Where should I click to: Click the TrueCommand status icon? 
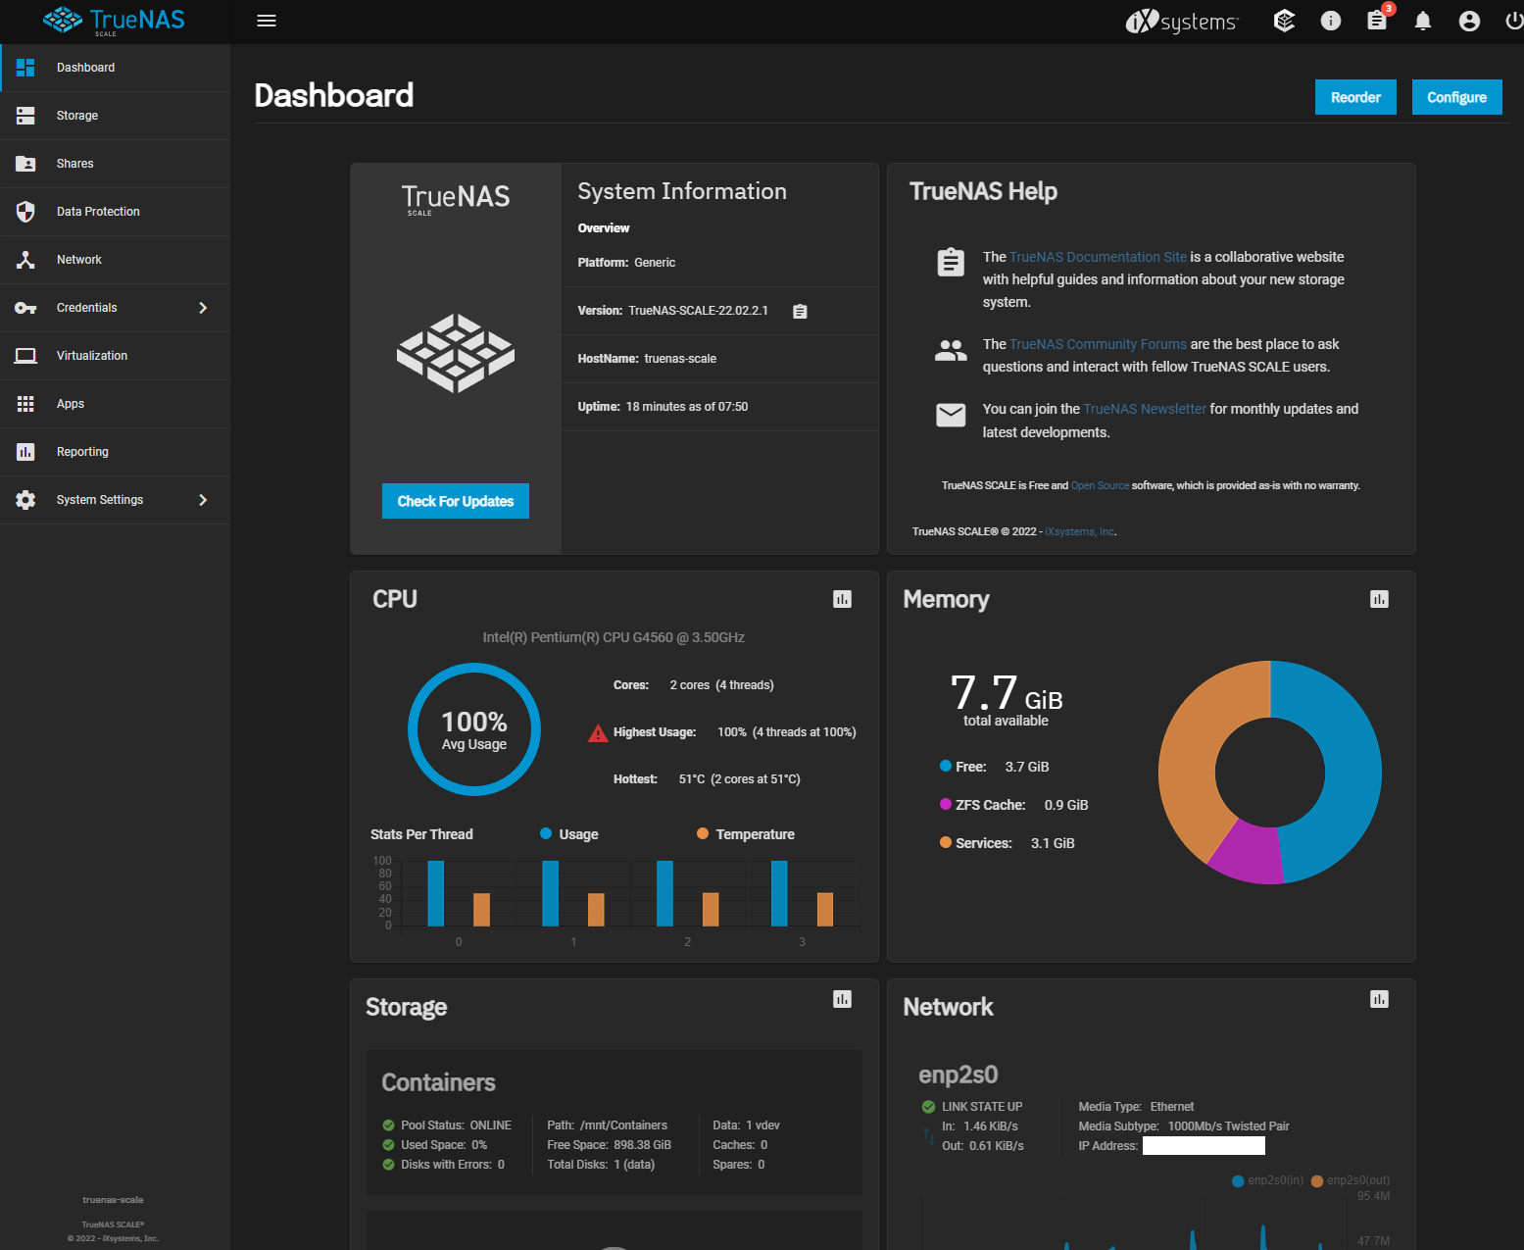tap(1284, 21)
